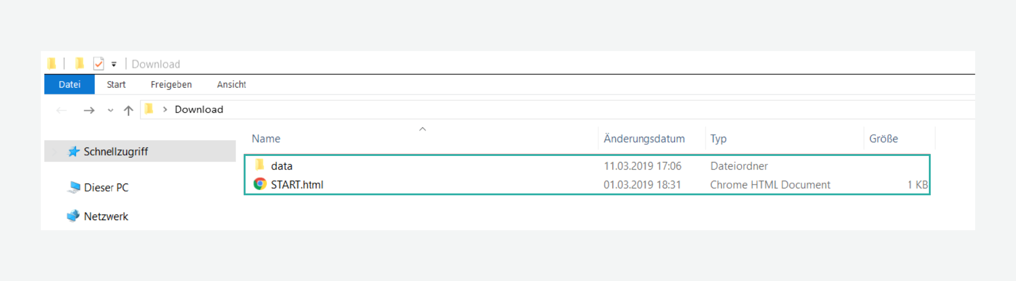Viewport: 1016px width, 281px height.
Task: Open the Freigeben ribbon tab
Action: tap(171, 85)
